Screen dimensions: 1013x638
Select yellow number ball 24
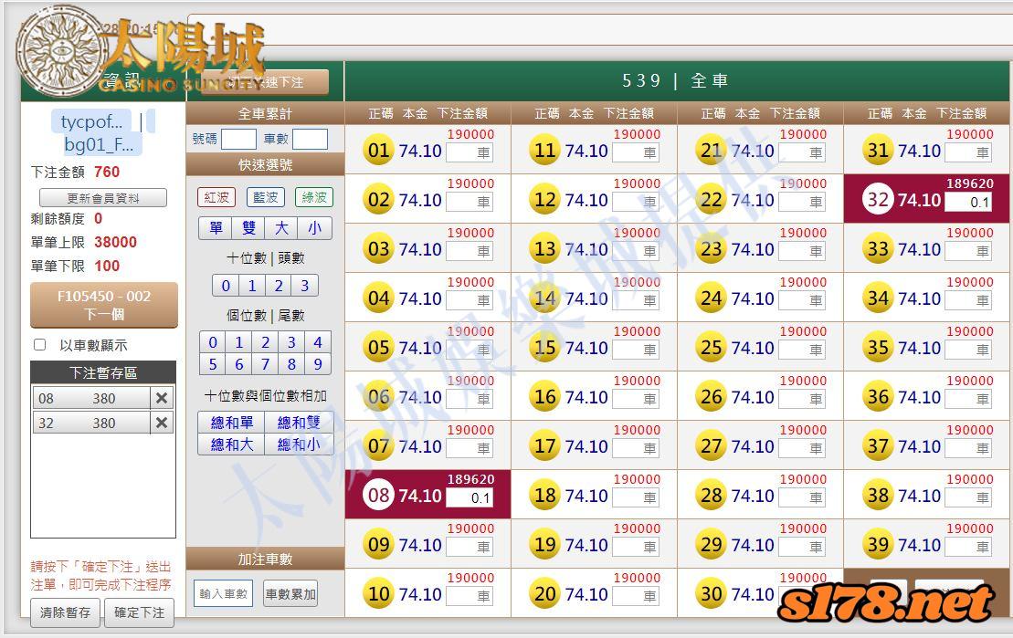pyautogui.click(x=712, y=298)
